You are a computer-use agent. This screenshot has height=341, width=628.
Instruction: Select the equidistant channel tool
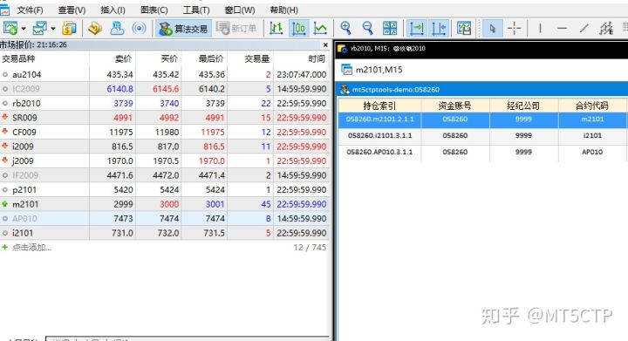[606, 28]
